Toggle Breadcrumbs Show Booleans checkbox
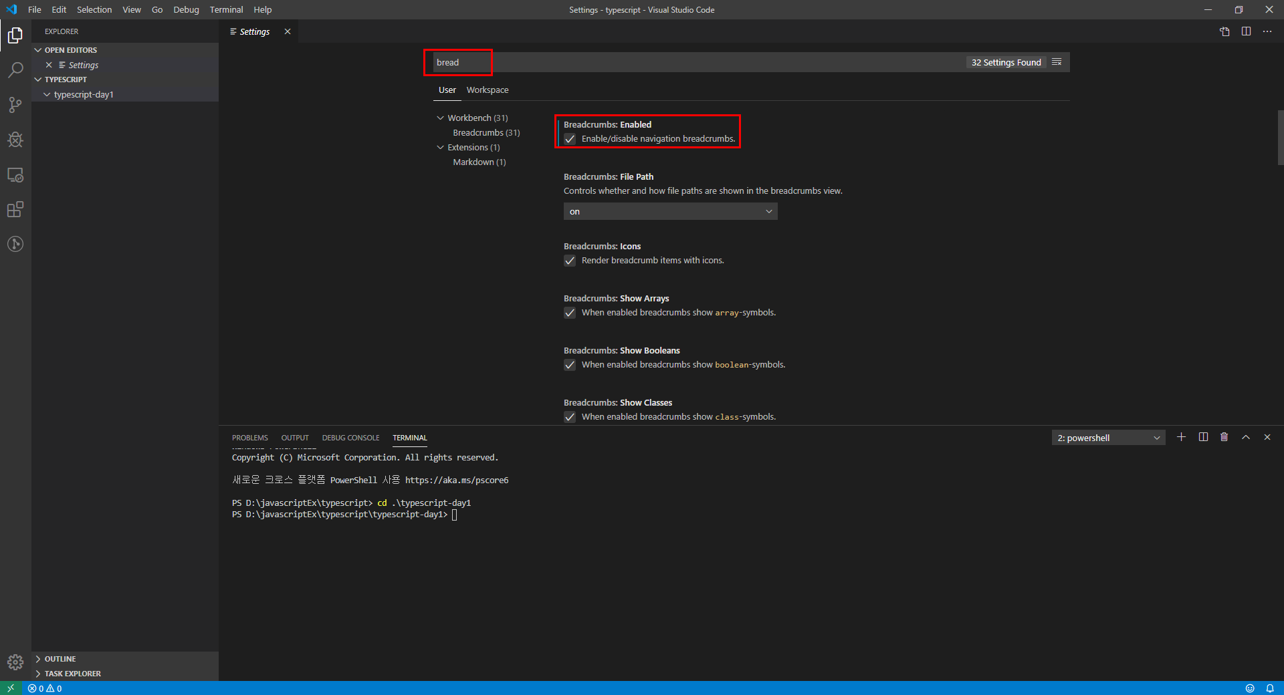Image resolution: width=1284 pixels, height=695 pixels. tap(570, 365)
